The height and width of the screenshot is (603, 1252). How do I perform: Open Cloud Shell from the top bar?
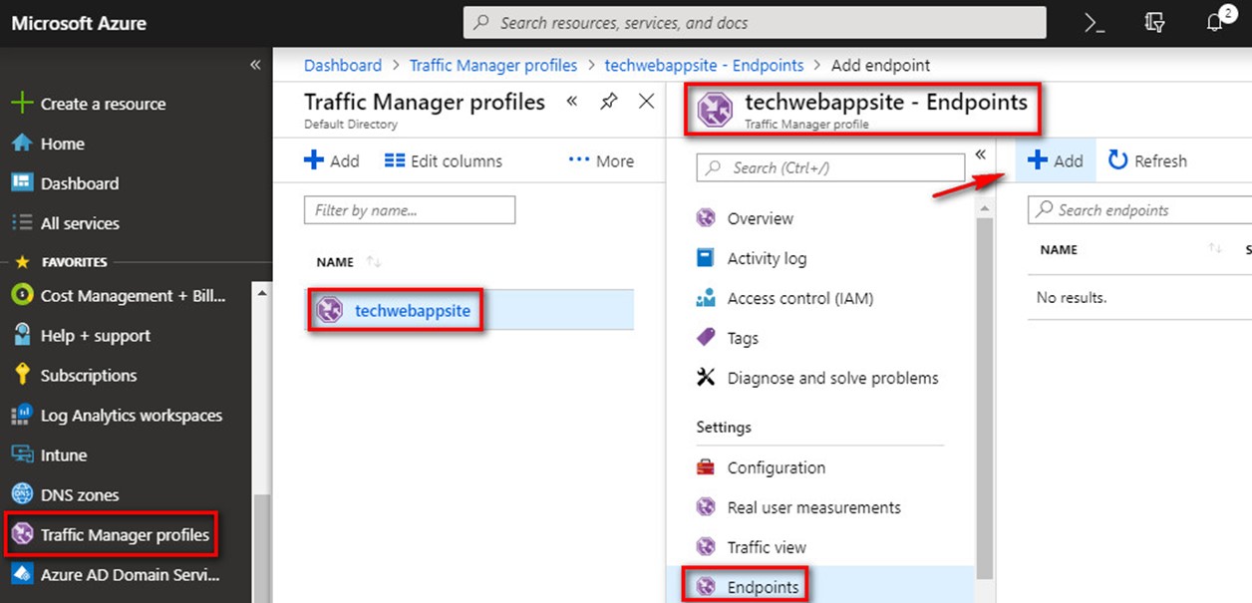tap(1095, 23)
